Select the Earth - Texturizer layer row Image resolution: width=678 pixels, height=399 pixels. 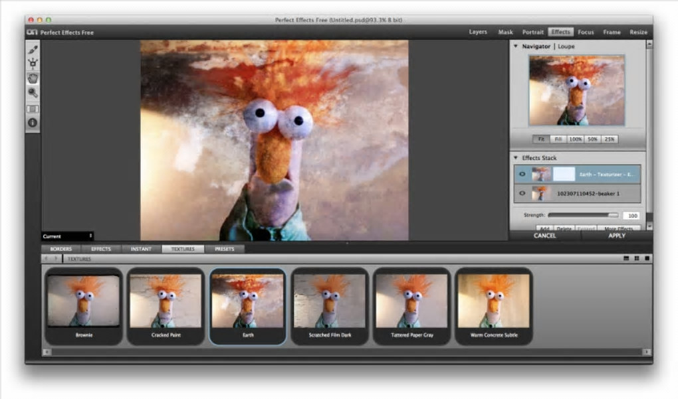tap(577, 175)
